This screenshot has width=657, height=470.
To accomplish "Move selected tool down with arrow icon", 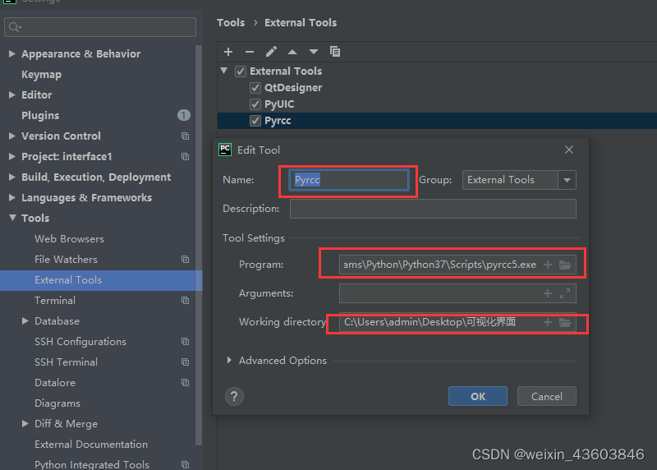I will [314, 52].
